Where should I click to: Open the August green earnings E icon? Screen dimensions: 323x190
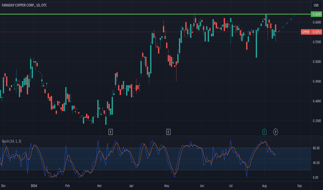[264, 132]
